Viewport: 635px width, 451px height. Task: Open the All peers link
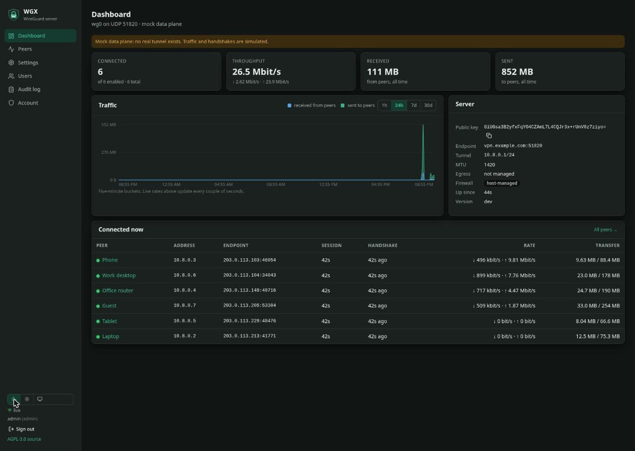[606, 229]
